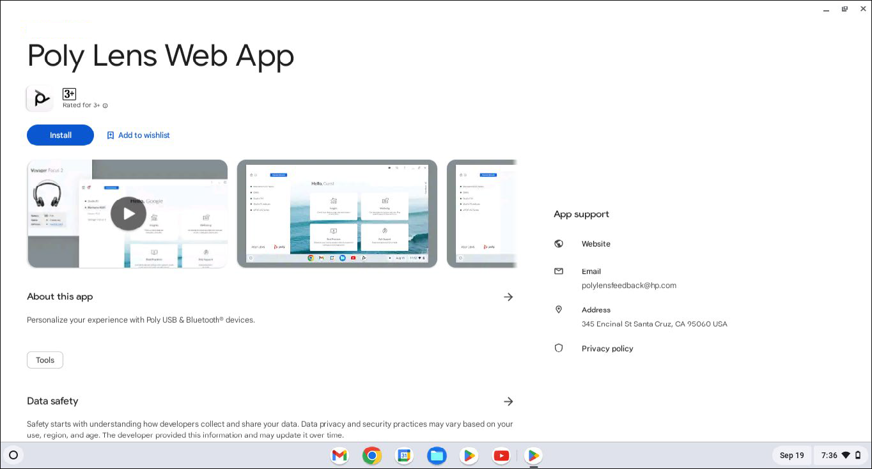Click the Address location pin icon
This screenshot has height=469, width=872.
(x=559, y=309)
